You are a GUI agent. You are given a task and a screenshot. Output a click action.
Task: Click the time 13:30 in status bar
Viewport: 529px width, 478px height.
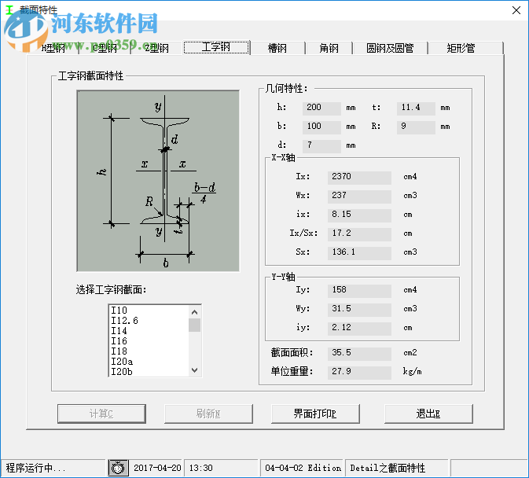[x=200, y=468]
